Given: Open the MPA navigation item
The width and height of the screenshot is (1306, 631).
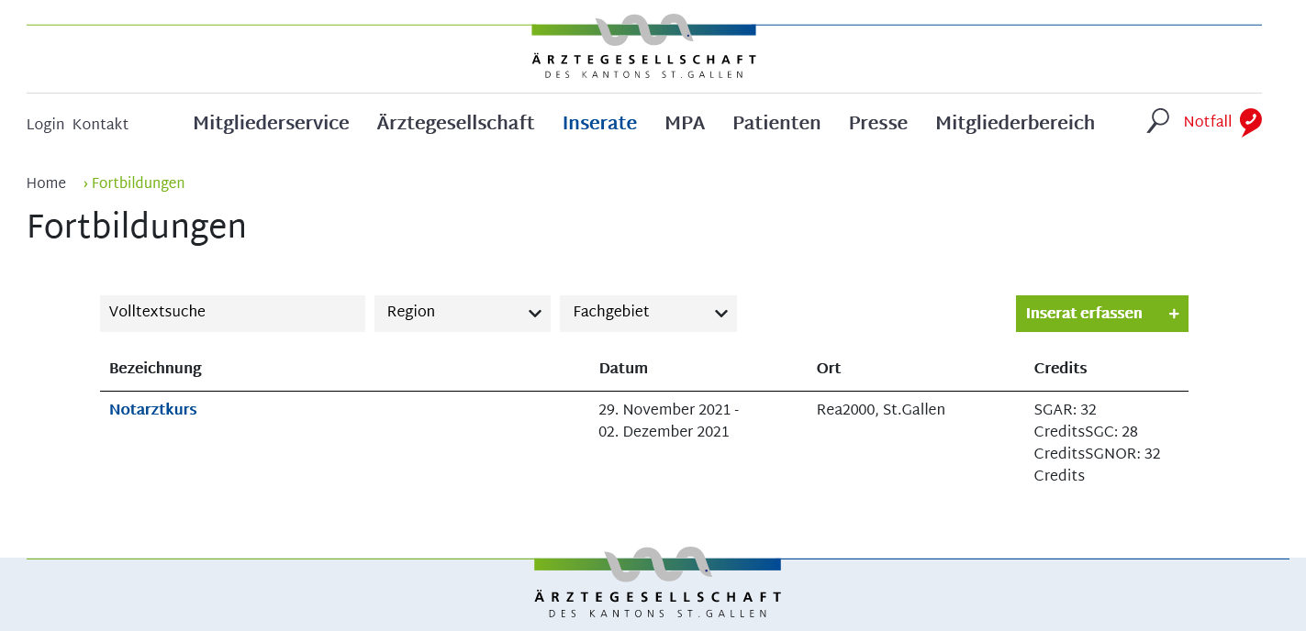Looking at the screenshot, I should [x=685, y=123].
